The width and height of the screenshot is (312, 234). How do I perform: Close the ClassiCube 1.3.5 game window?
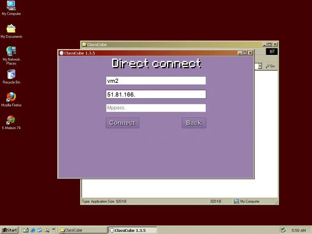tap(250, 53)
